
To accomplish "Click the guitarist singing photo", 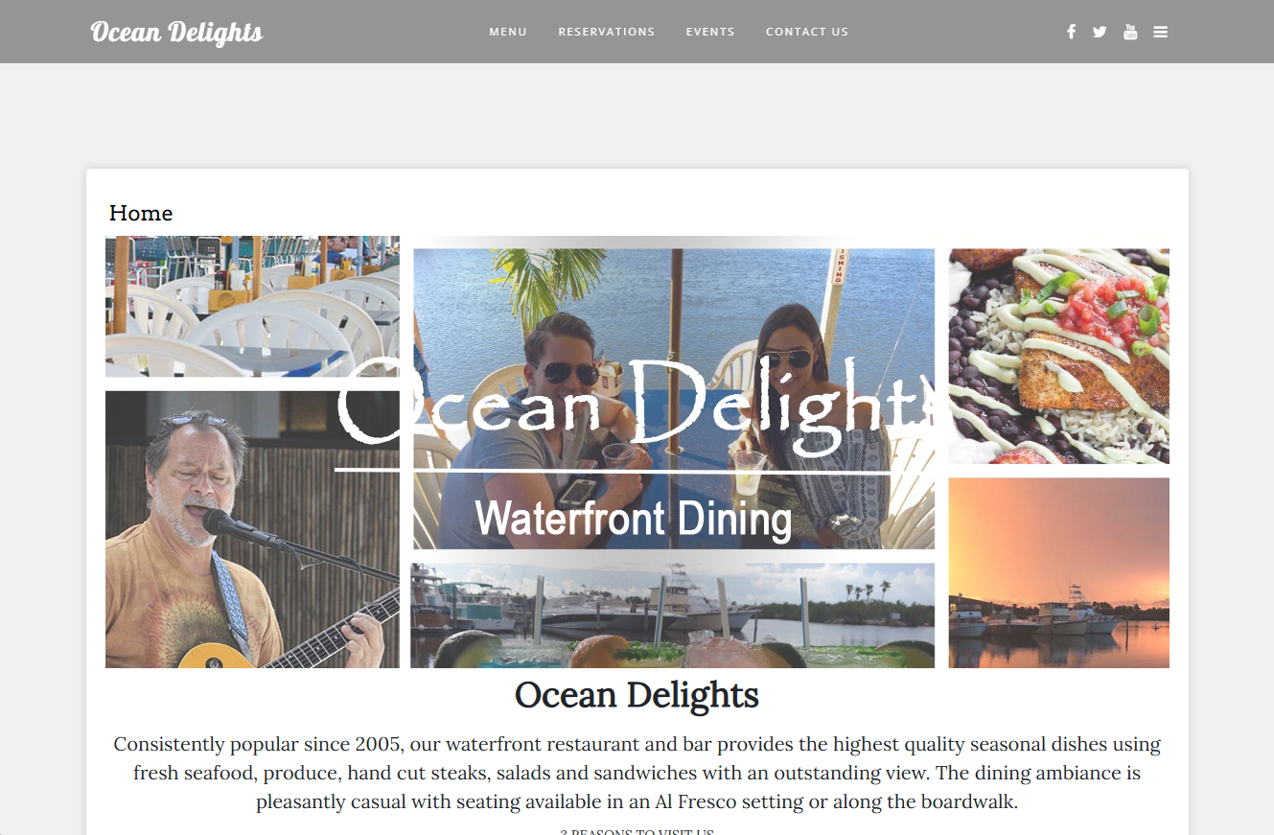I will click(x=252, y=529).
